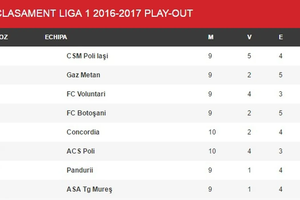Click the ACS Poli team name
Image resolution: width=300 pixels, height=200 pixels.
(x=81, y=151)
